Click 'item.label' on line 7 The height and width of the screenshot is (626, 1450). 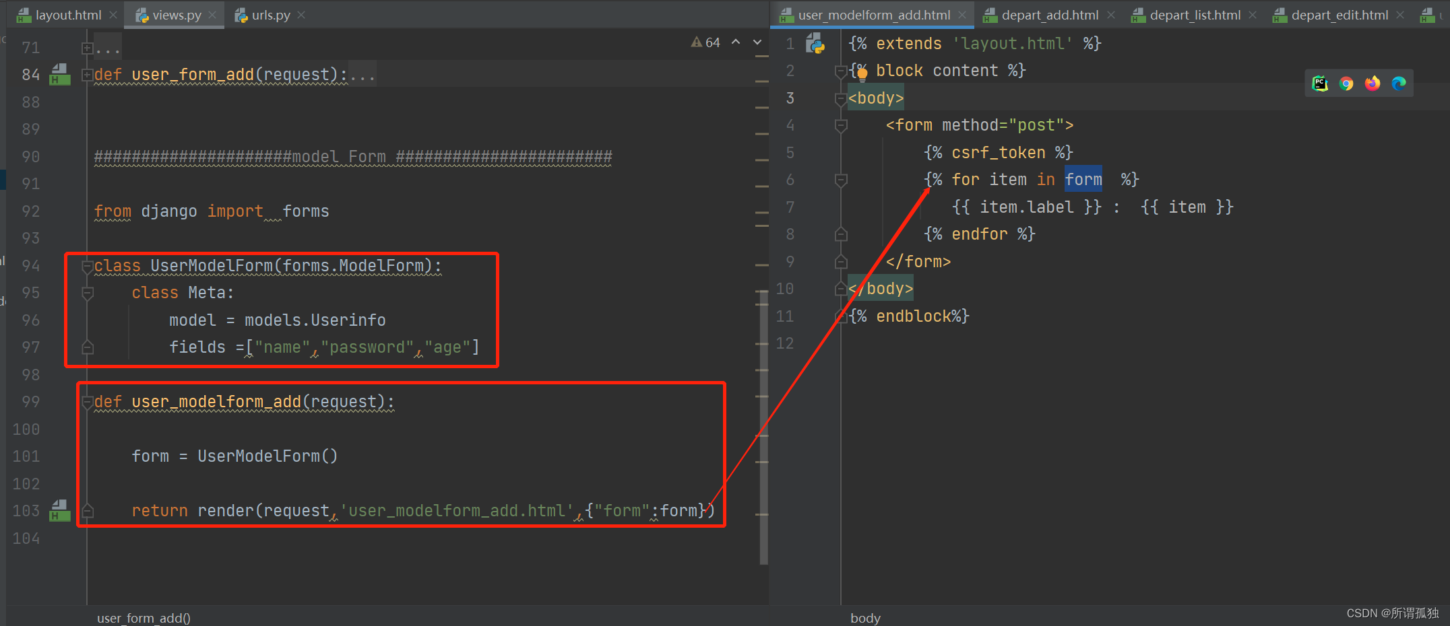coord(1027,207)
